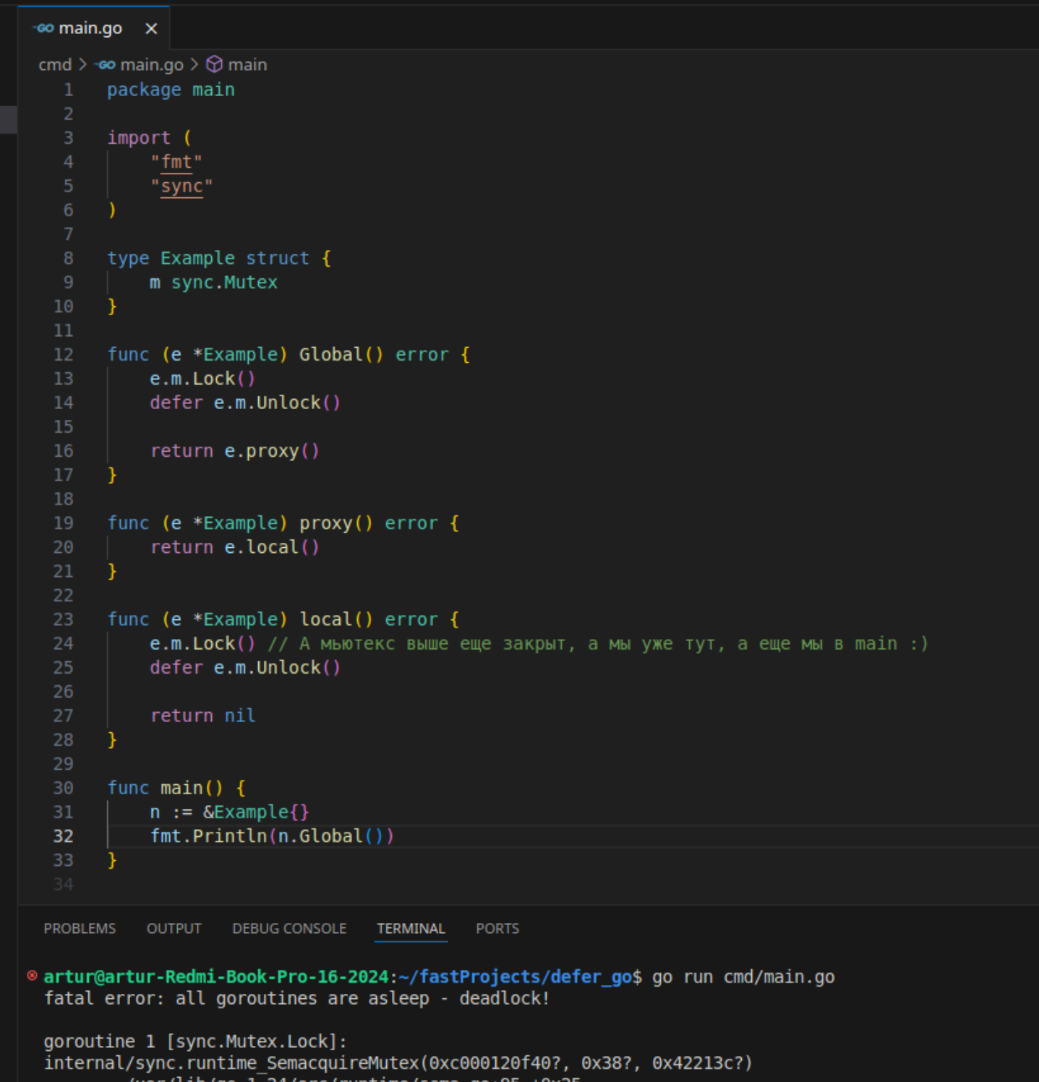Click the "fmt.Println(n.Global())" line
The width and height of the screenshot is (1039, 1082).
pyautogui.click(x=272, y=836)
